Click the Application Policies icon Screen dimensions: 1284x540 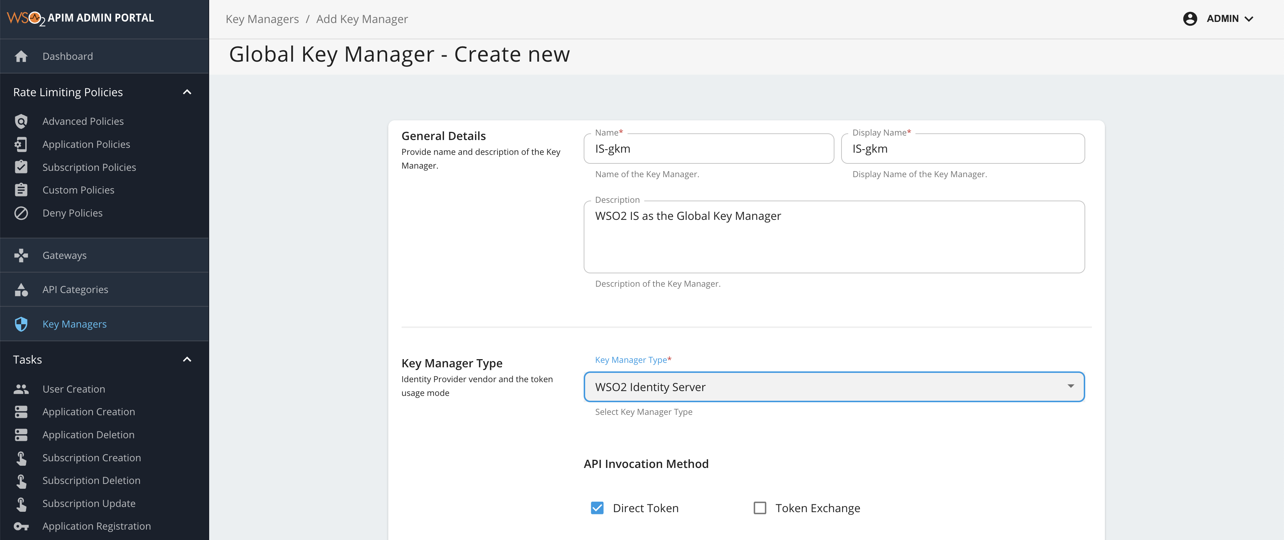21,144
